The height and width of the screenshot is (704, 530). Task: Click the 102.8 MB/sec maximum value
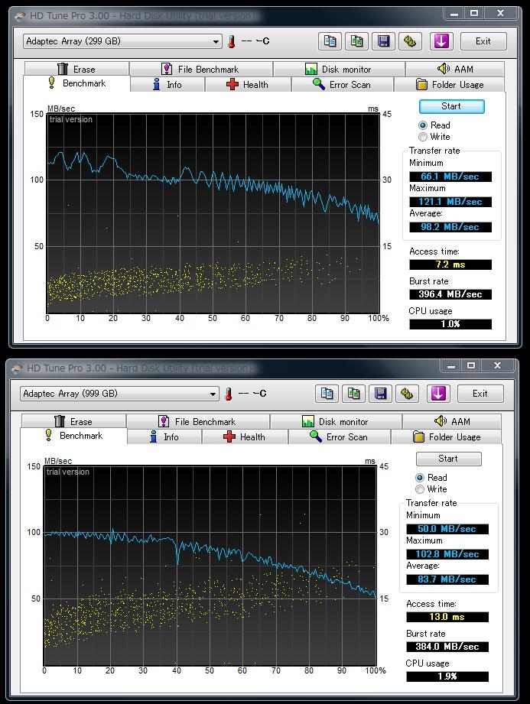[447, 554]
